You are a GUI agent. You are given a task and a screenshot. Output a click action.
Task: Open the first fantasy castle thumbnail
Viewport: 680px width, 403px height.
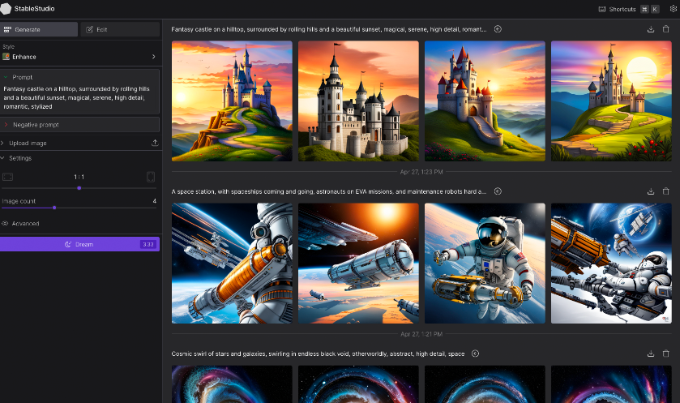point(232,101)
